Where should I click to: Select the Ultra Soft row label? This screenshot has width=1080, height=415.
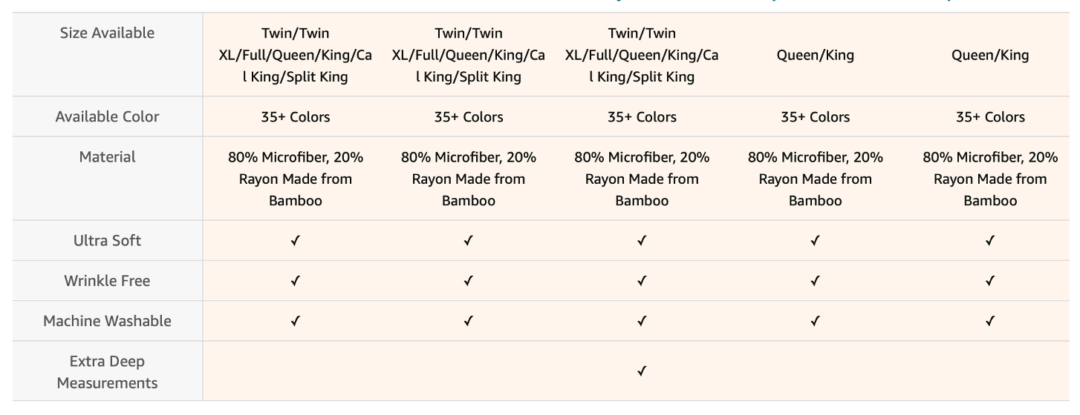108,240
